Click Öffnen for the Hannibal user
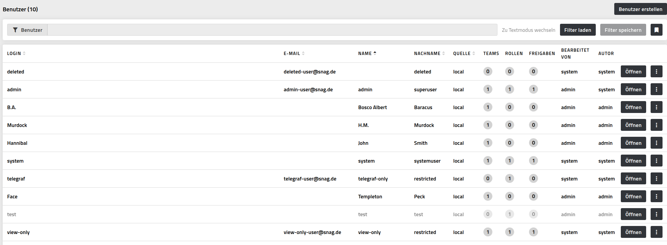This screenshot has height=245, width=667. click(633, 143)
